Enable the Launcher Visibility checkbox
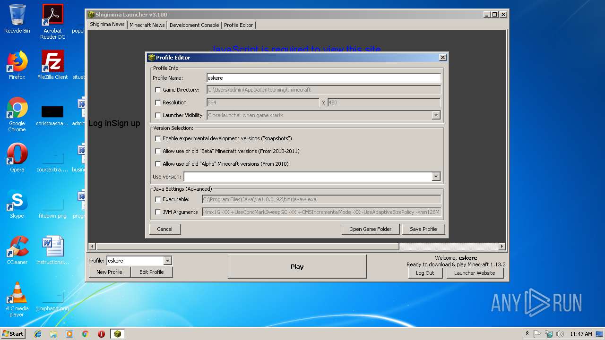 click(x=158, y=115)
